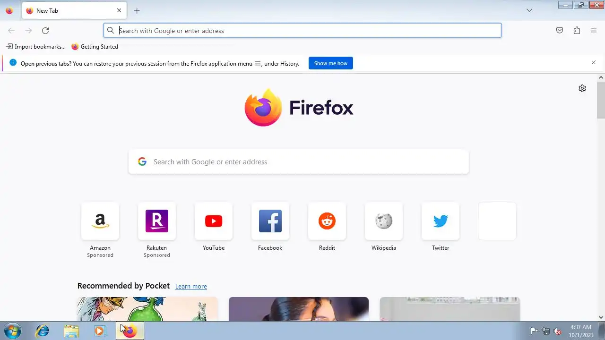Viewport: 605px width, 340px height.
Task: Open a new tab with plus button
Action: [x=137, y=10]
